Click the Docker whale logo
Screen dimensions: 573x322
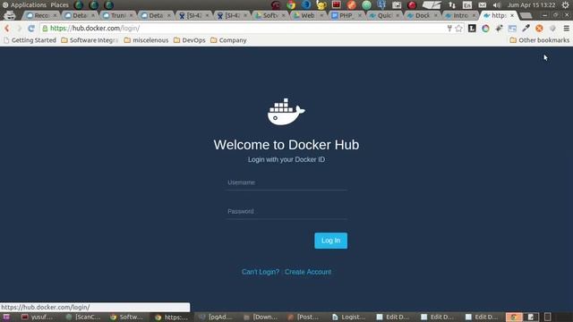[x=286, y=112]
